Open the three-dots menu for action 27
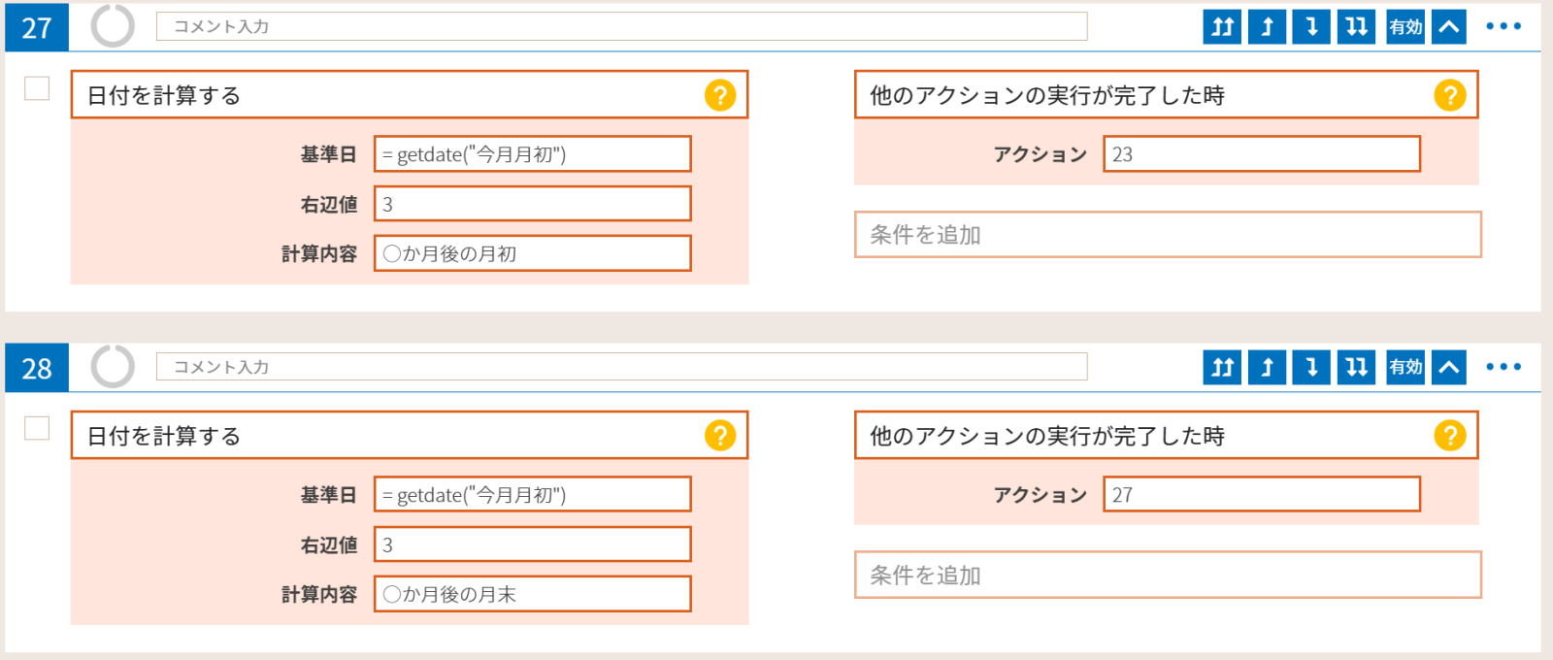Viewport: 1553px width, 660px height. (1503, 26)
